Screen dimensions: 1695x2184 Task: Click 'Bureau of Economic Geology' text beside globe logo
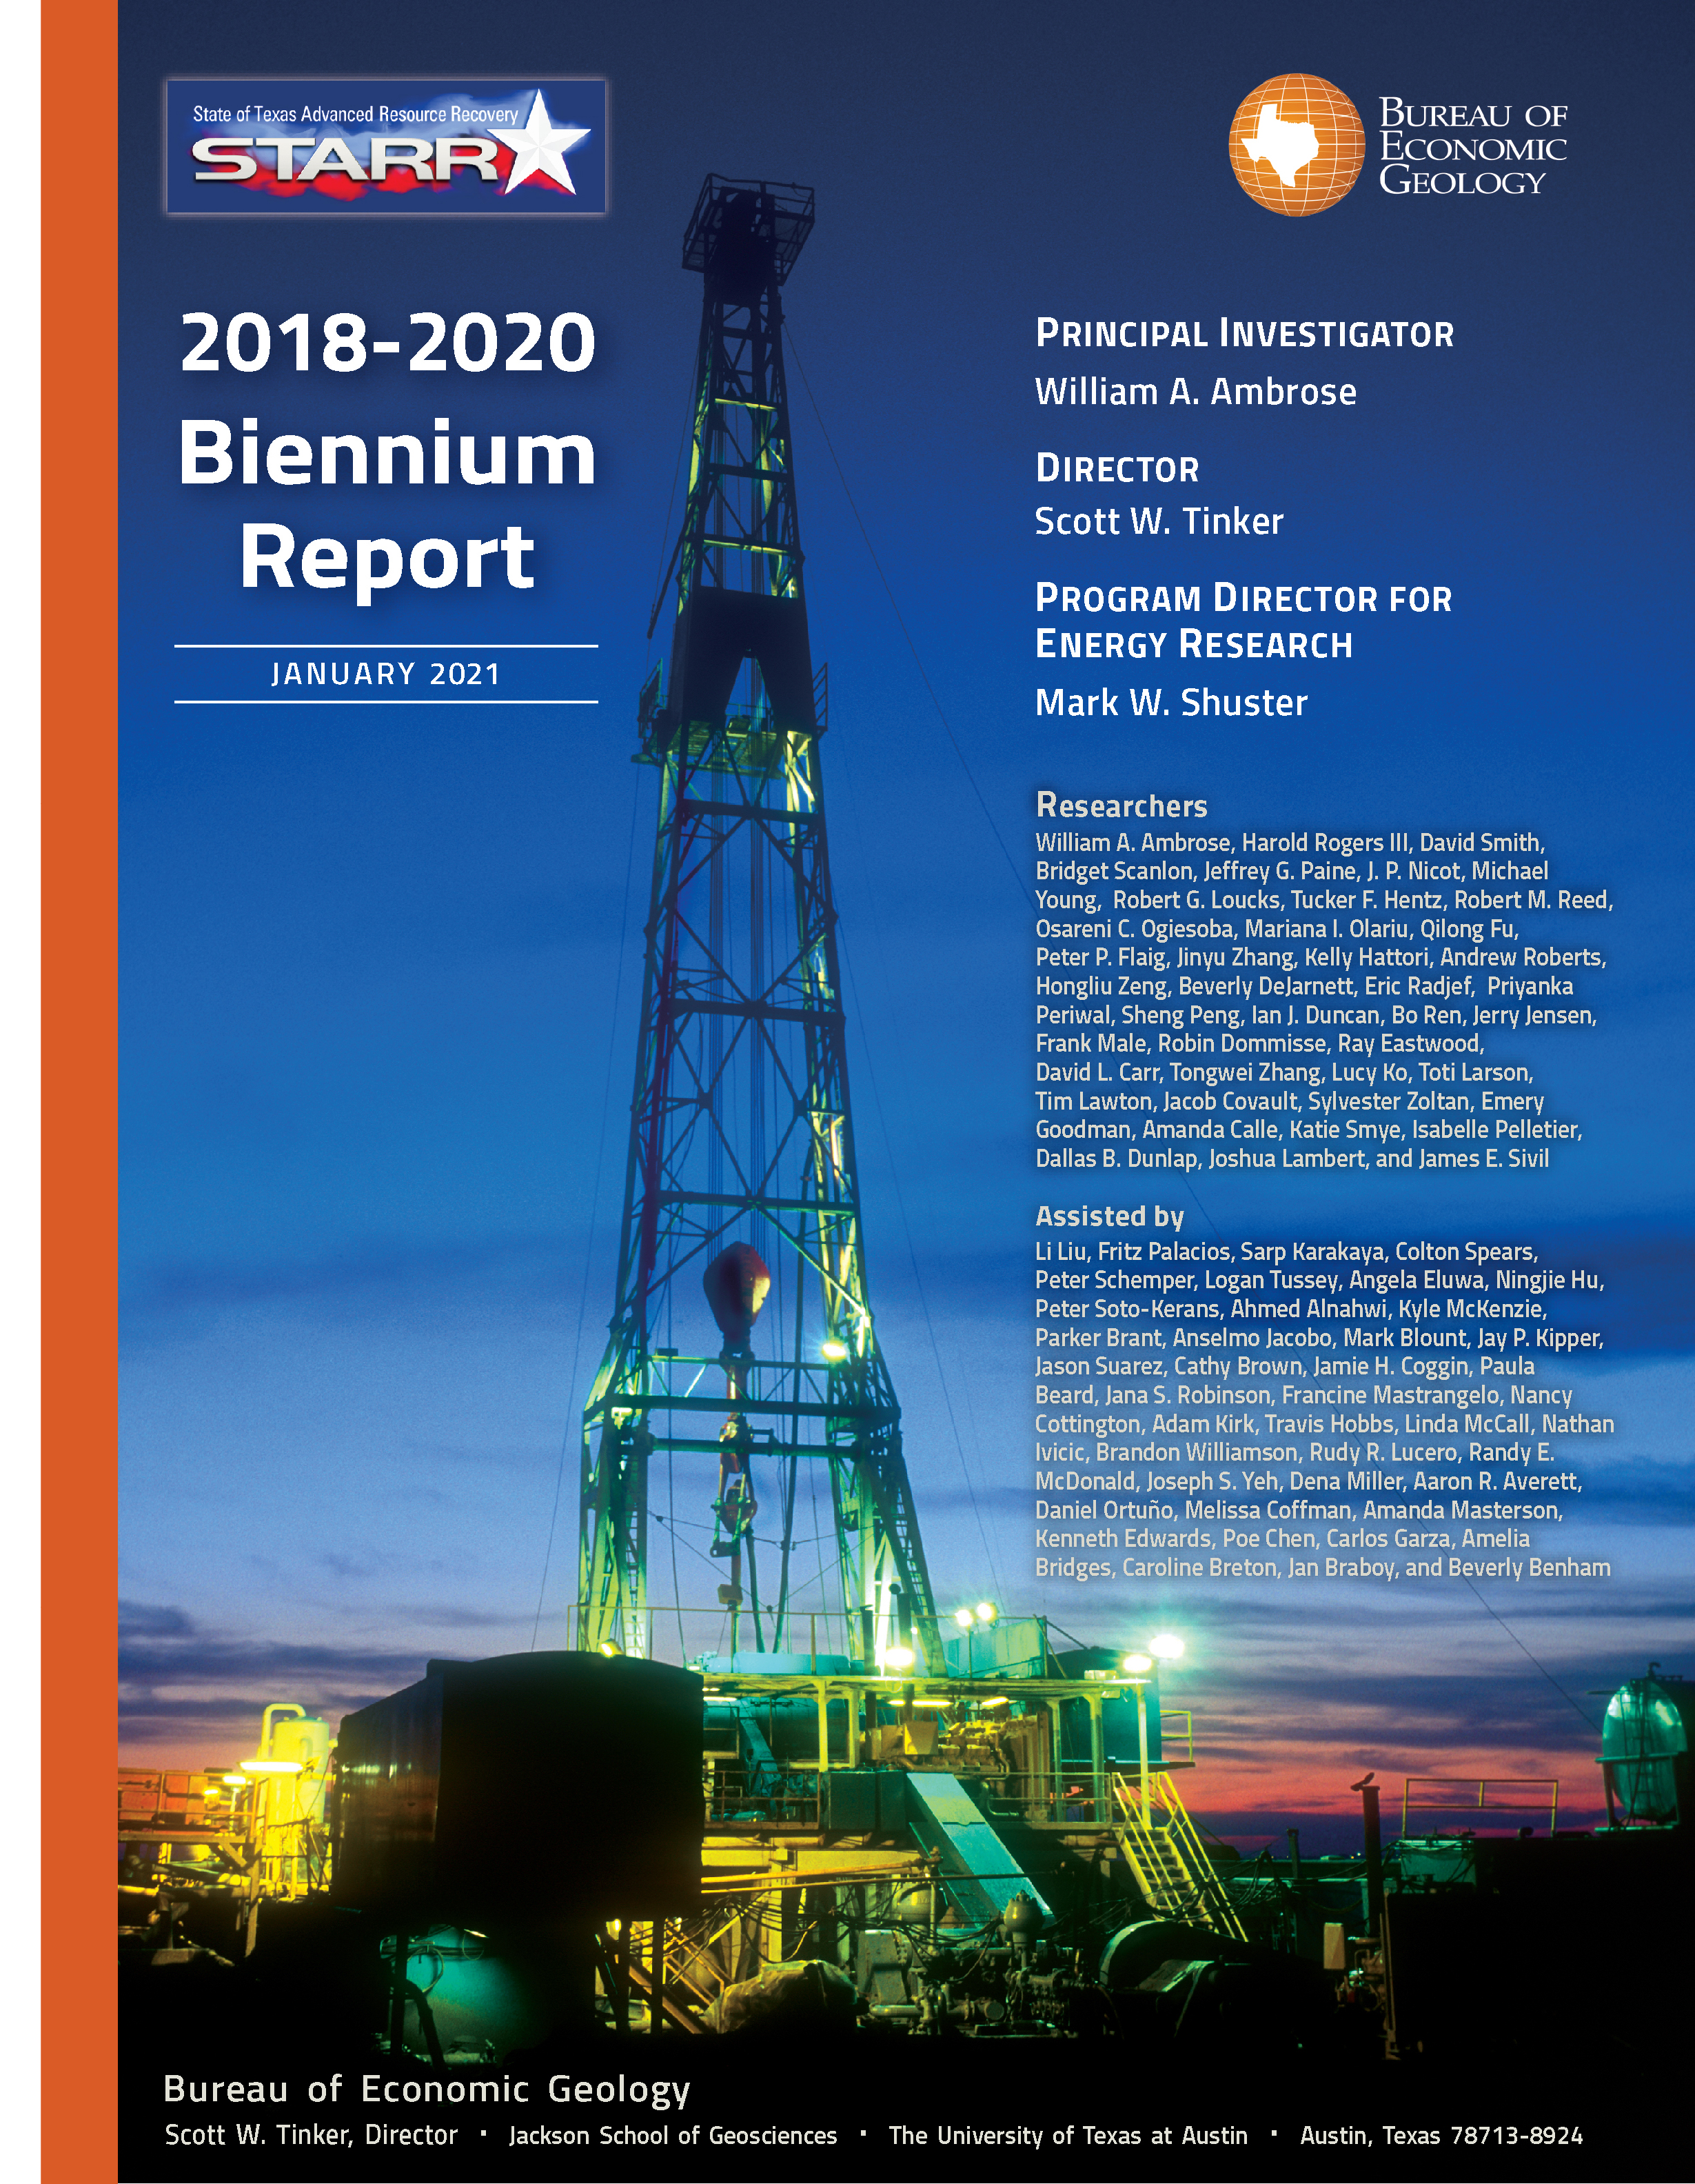tap(1473, 146)
